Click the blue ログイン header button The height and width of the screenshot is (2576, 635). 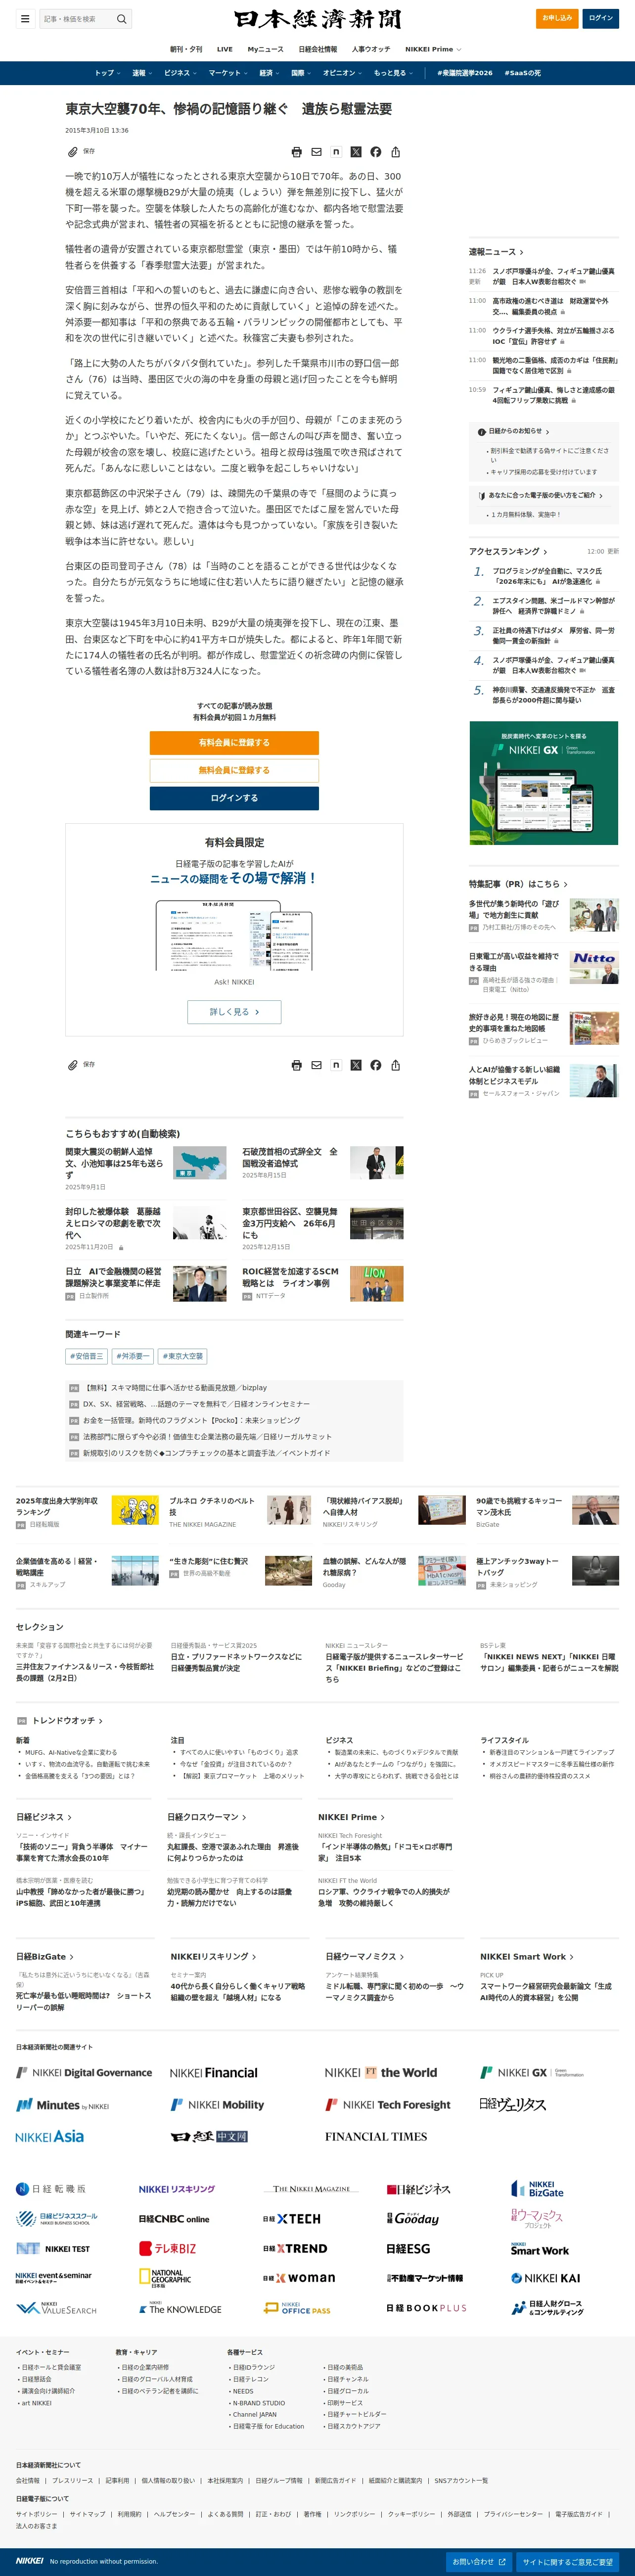click(601, 18)
